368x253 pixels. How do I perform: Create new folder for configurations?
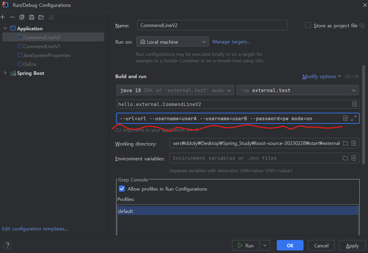(41, 17)
